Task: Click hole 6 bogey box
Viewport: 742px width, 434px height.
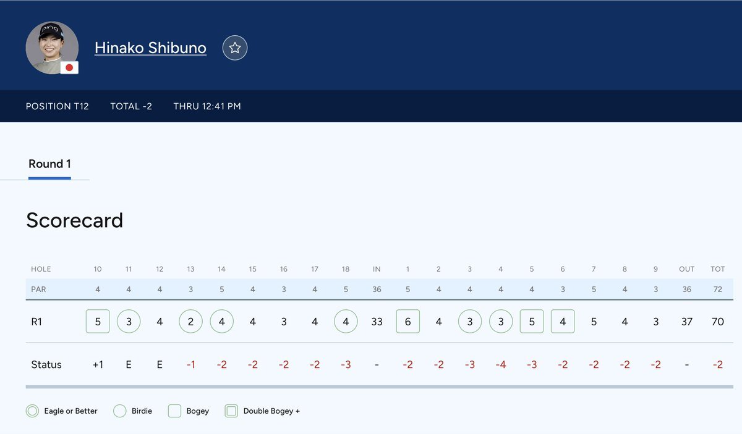Action: (x=563, y=322)
